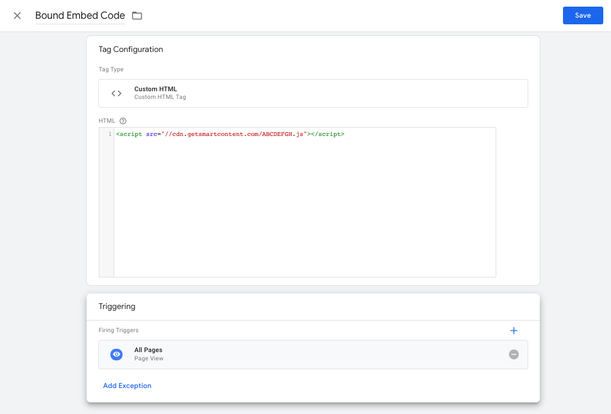Save the tag
This screenshot has width=611, height=414.
pyautogui.click(x=582, y=15)
